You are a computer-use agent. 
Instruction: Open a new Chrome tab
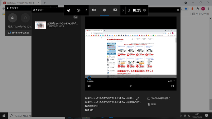pos(45,3)
